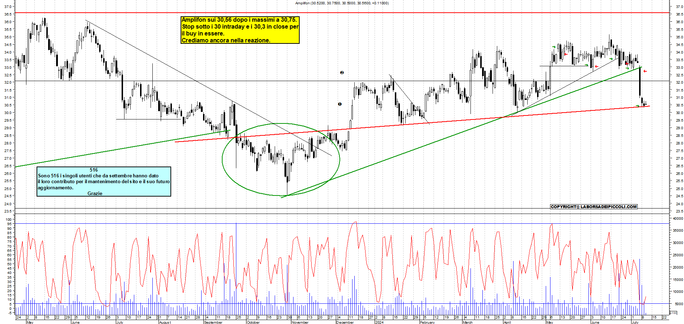Click the red arrow marker beside 32.75 price
This screenshot has height=324, width=684.
(x=645, y=71)
